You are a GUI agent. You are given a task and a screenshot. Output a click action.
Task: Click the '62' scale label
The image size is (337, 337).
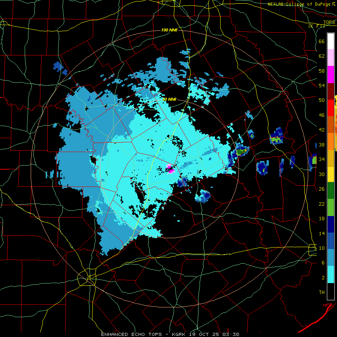coord(322,56)
